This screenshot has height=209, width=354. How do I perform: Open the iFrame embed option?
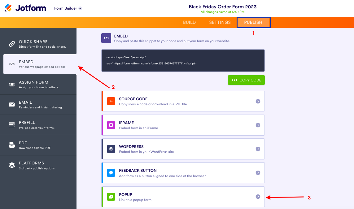(x=183, y=125)
